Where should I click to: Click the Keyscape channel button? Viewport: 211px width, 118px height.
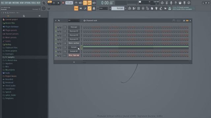tap(74, 27)
